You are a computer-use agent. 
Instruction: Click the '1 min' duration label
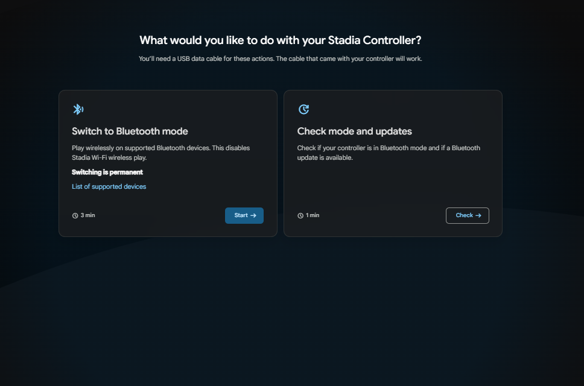(x=313, y=215)
